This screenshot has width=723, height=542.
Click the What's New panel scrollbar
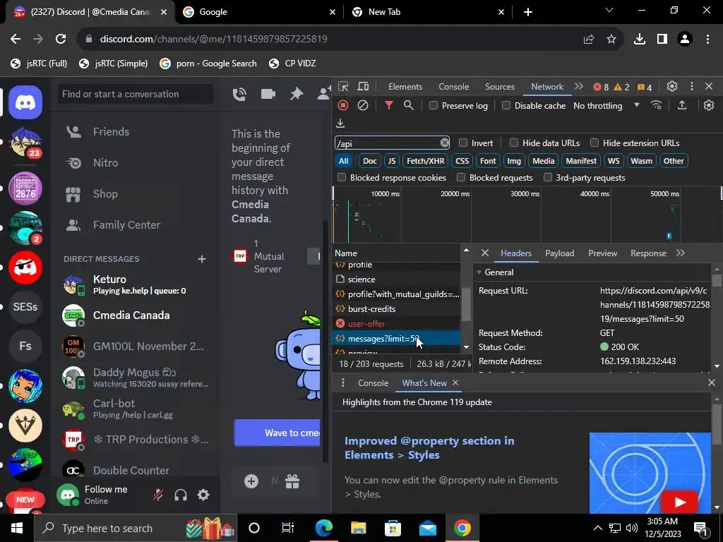pos(717,424)
